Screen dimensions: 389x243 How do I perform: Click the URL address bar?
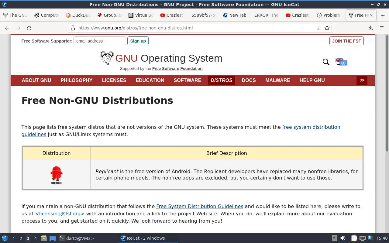(x=194, y=28)
